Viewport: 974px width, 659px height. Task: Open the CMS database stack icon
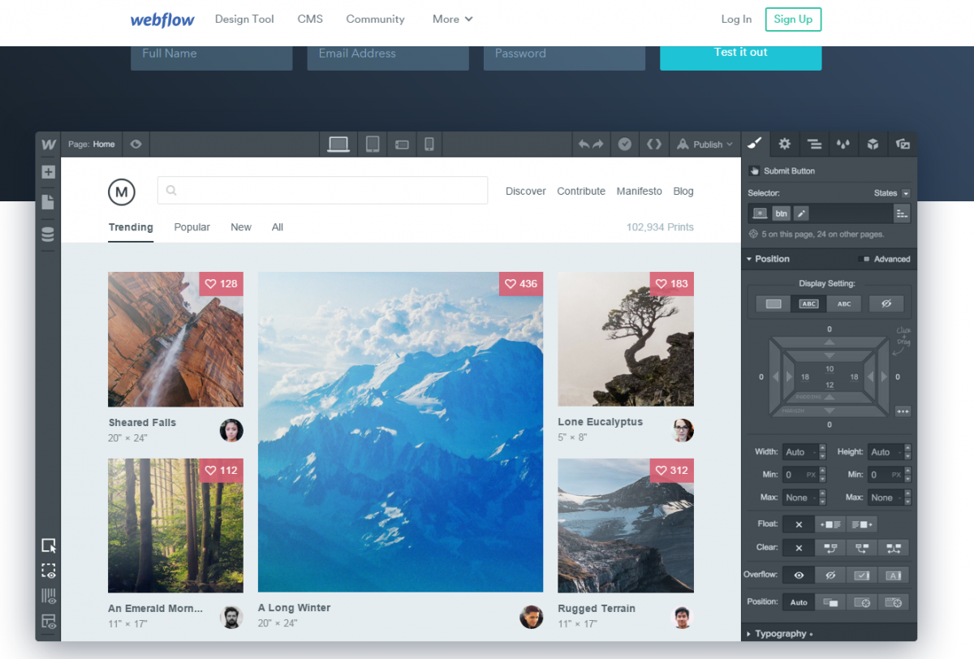point(48,235)
